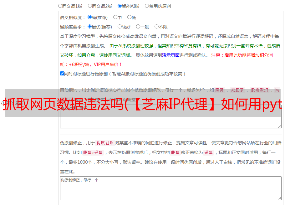Click the resize grip of 自动锁词 text area
This screenshot has width=285, height=206.
pyautogui.click(x=280, y=126)
